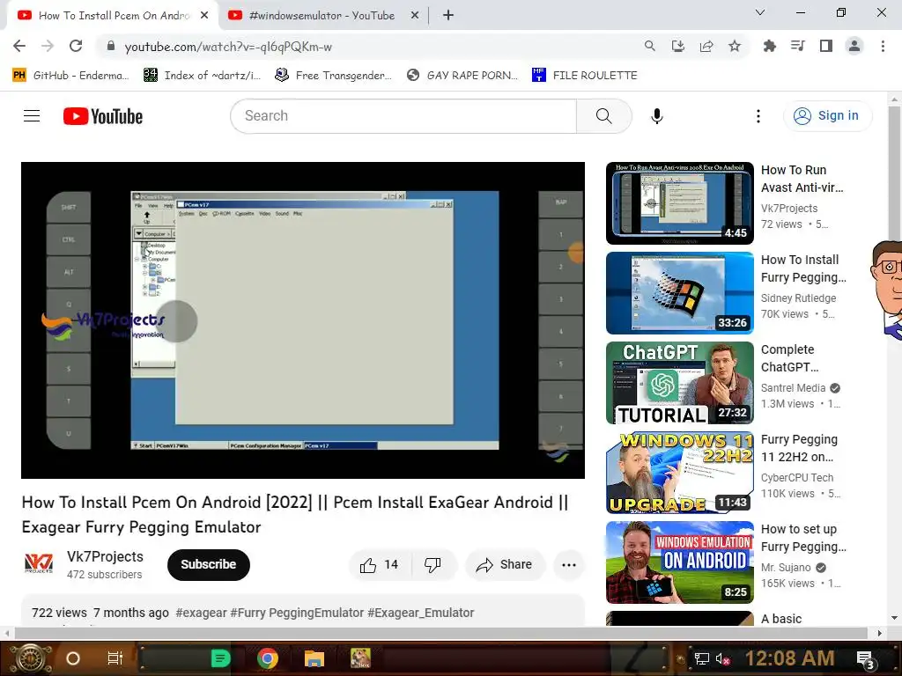Open the Windows 11 22H2 upgrade thumbnail
The height and width of the screenshot is (676, 902).
[679, 473]
